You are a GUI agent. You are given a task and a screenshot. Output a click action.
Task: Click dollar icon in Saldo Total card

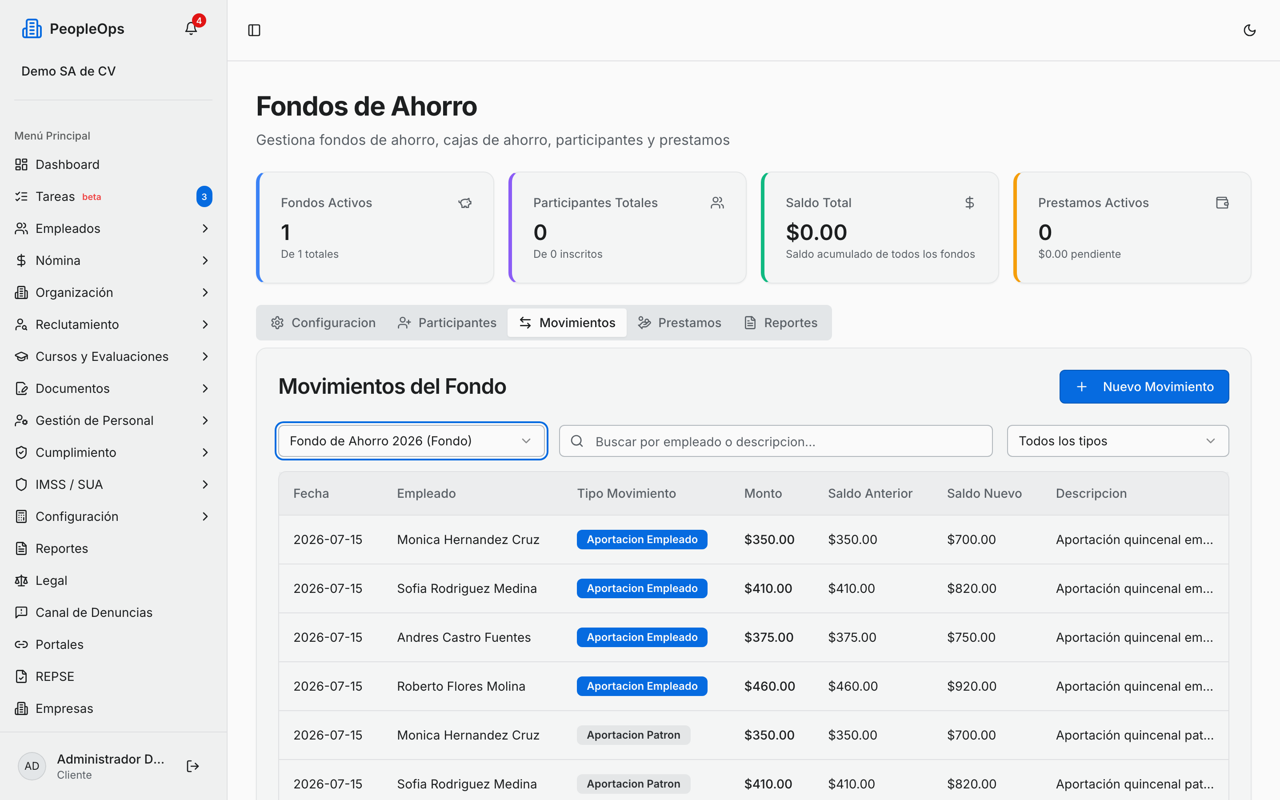point(969,203)
